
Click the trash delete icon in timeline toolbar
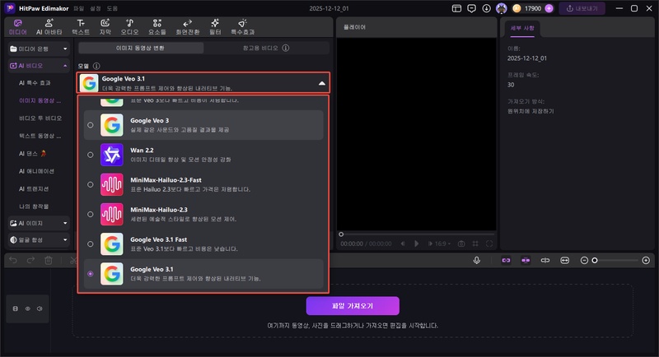click(49, 260)
